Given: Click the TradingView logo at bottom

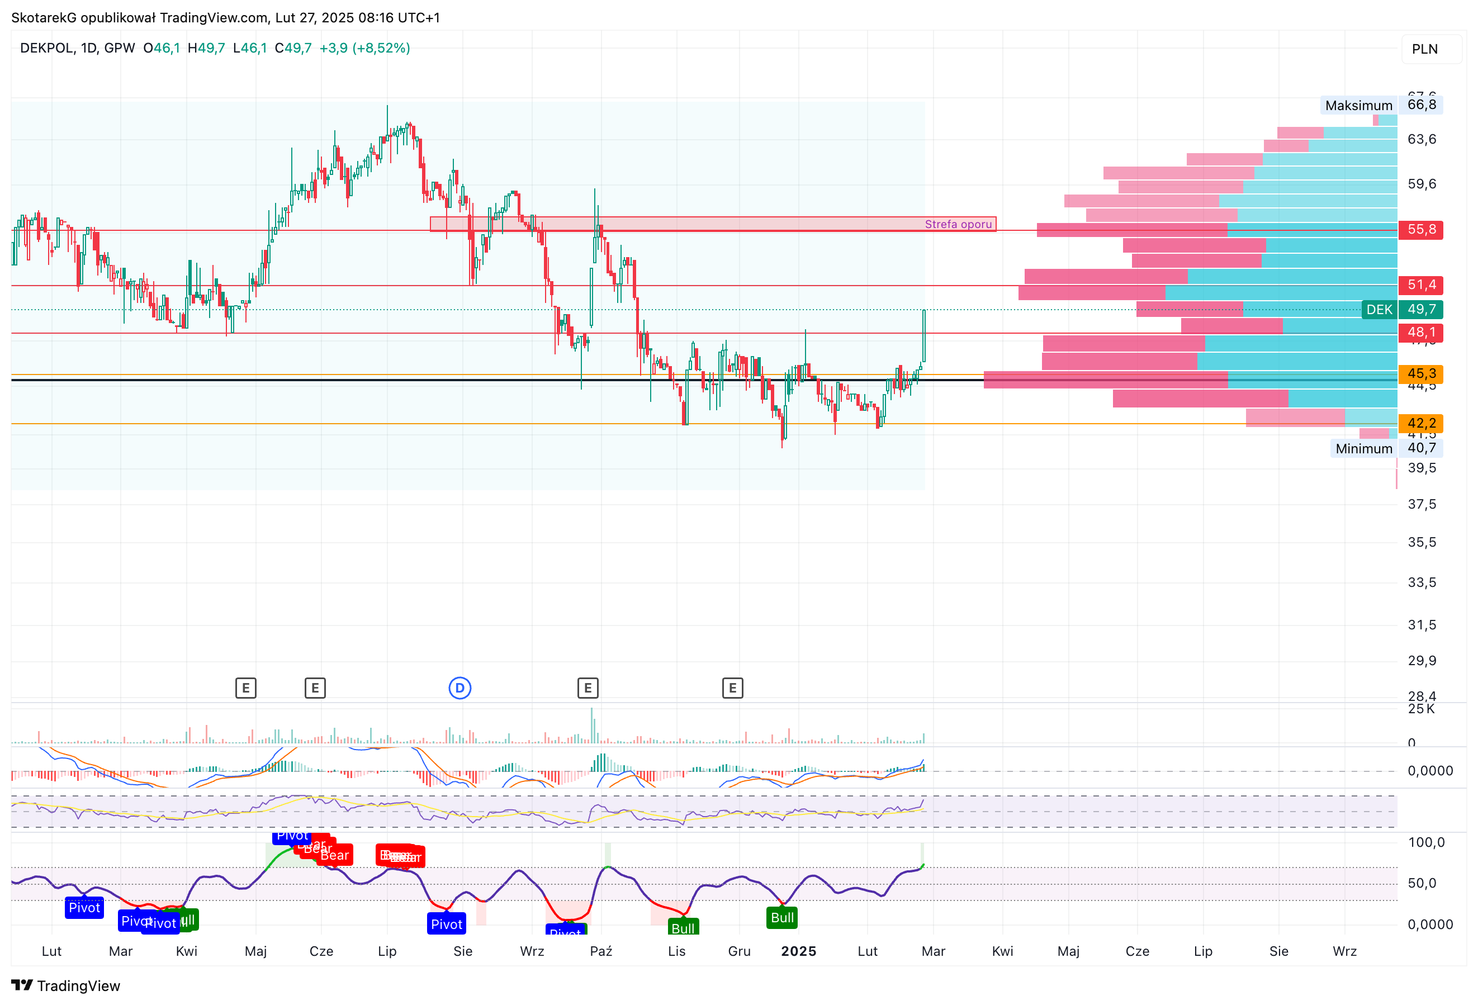Looking at the screenshot, I should coord(65,986).
